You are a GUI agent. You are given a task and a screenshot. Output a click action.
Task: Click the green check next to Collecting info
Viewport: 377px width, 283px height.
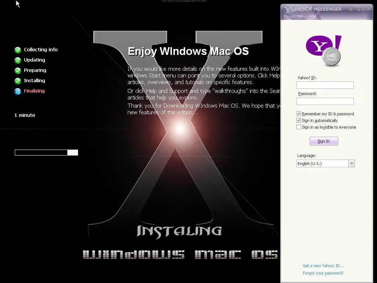point(18,50)
